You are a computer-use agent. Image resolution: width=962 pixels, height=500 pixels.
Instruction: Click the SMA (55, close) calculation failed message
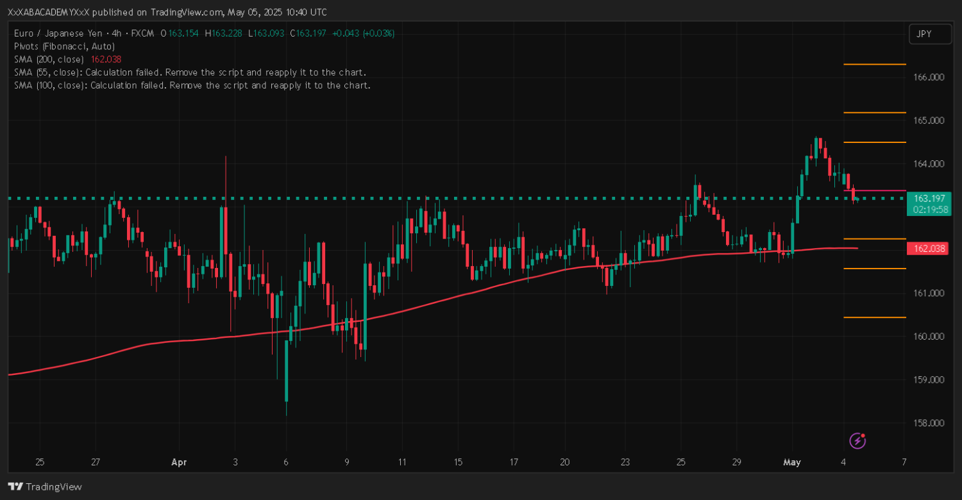pyautogui.click(x=190, y=72)
